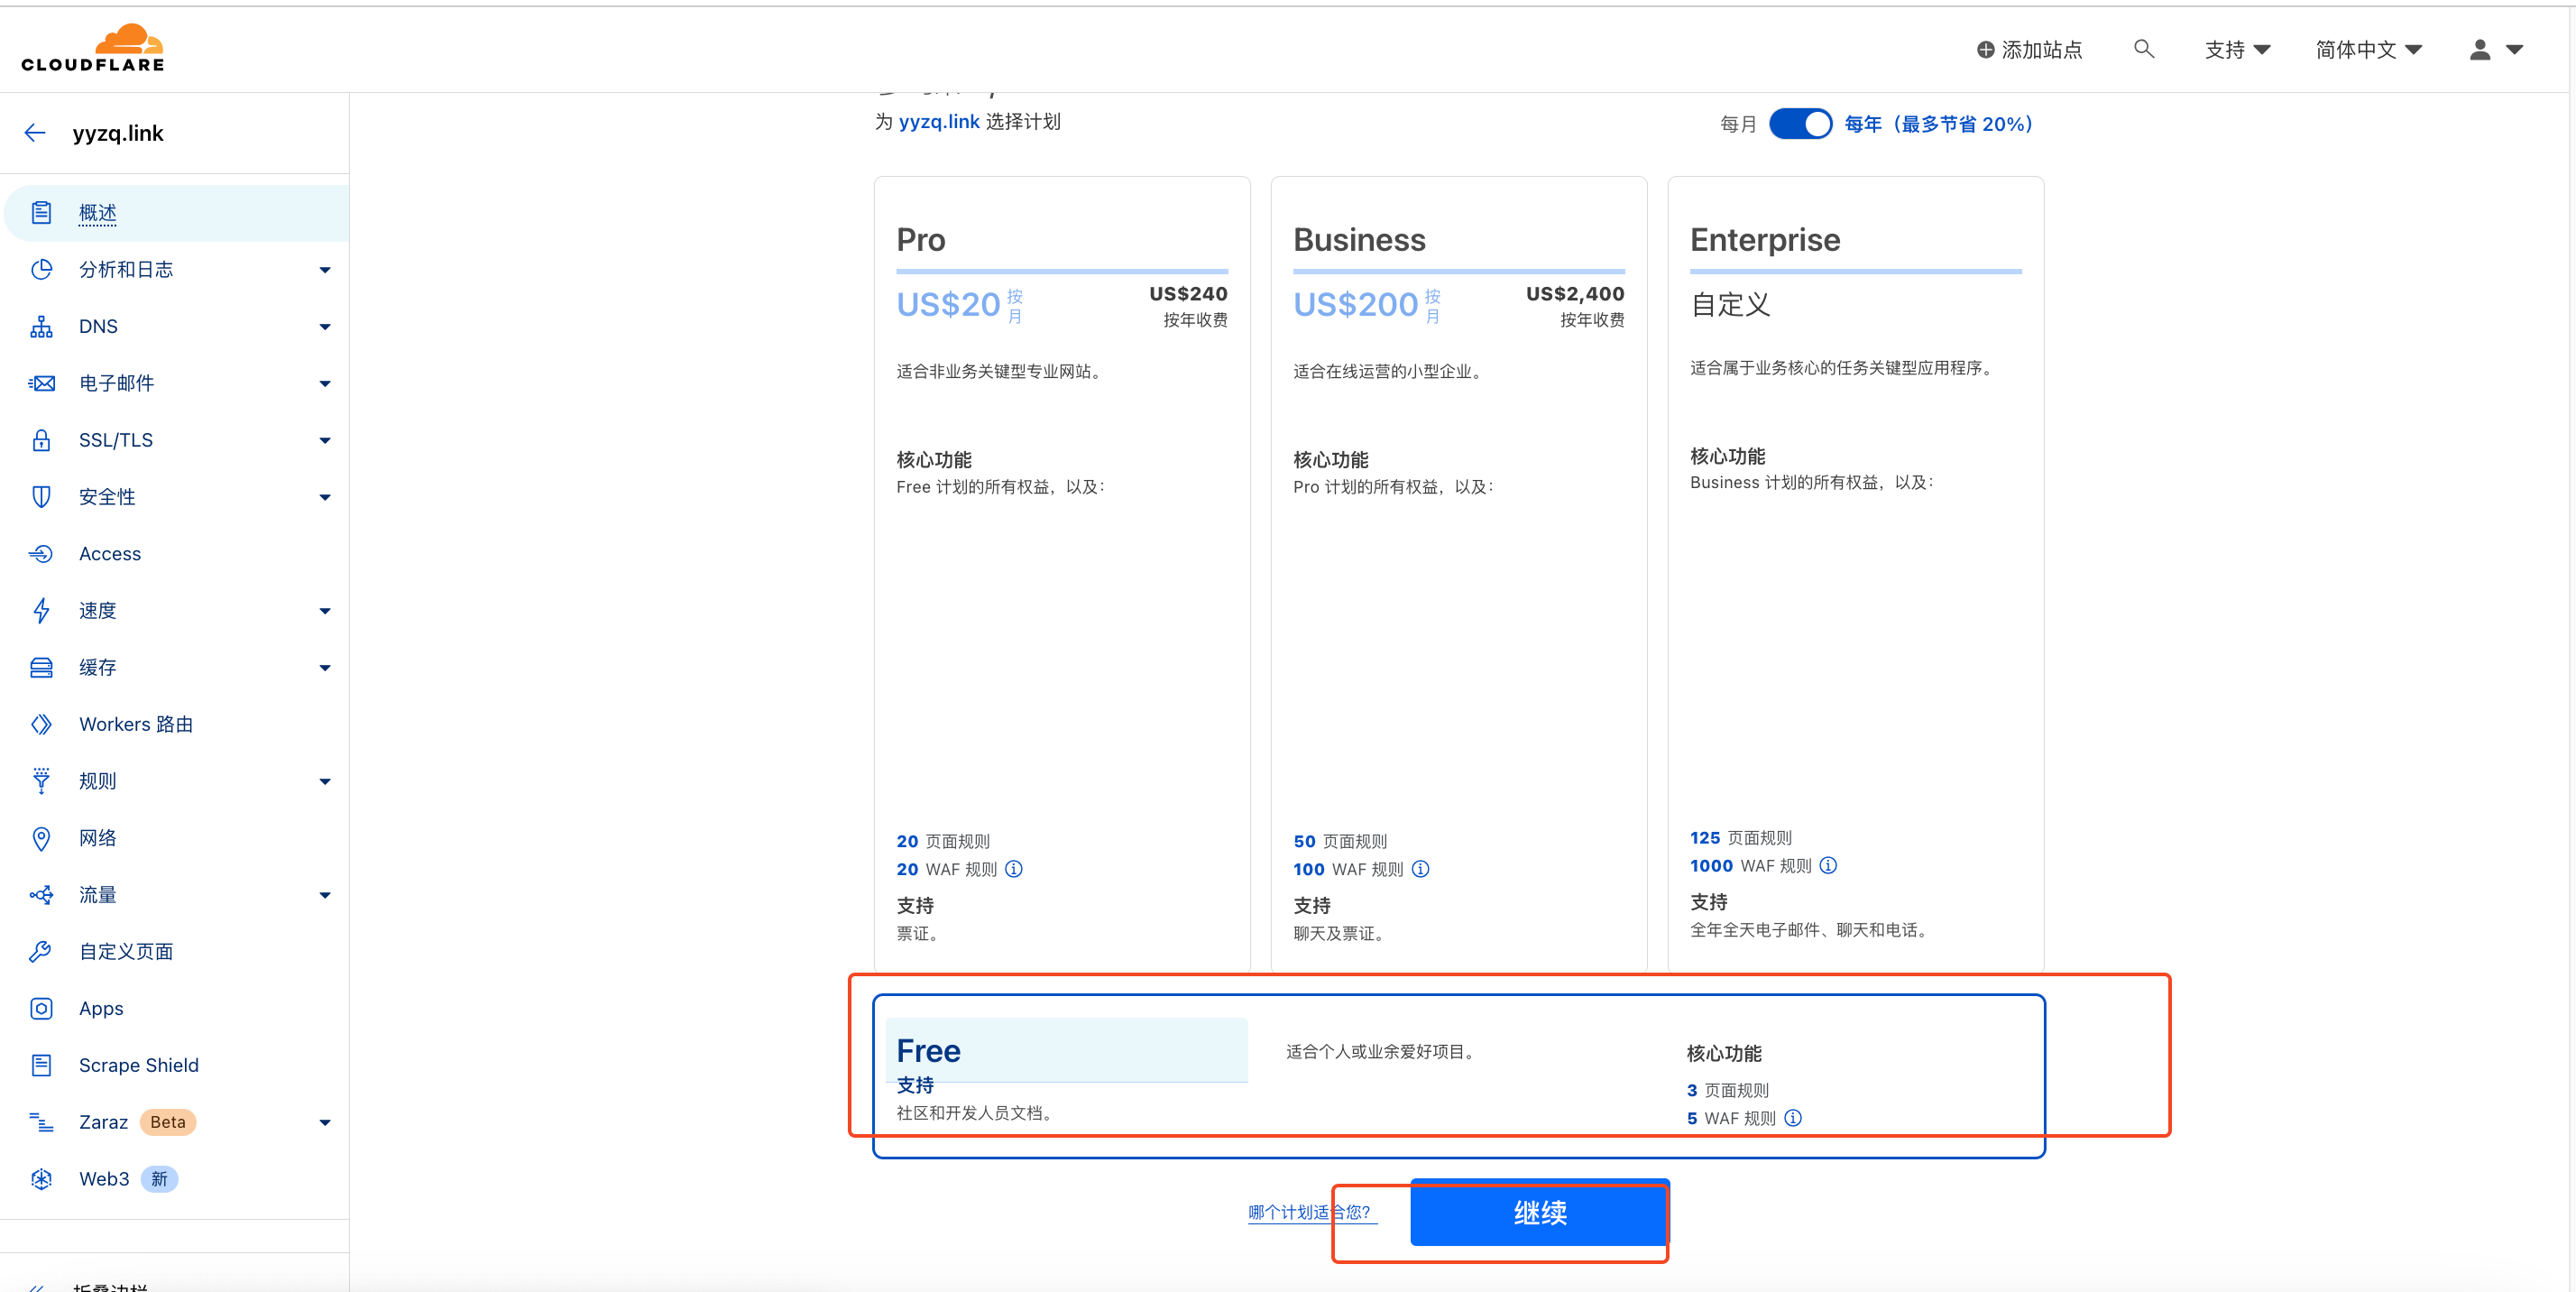This screenshot has height=1292, width=2576.
Task: Click the 每年（最多节省 20%）label
Action: pos(1939,124)
